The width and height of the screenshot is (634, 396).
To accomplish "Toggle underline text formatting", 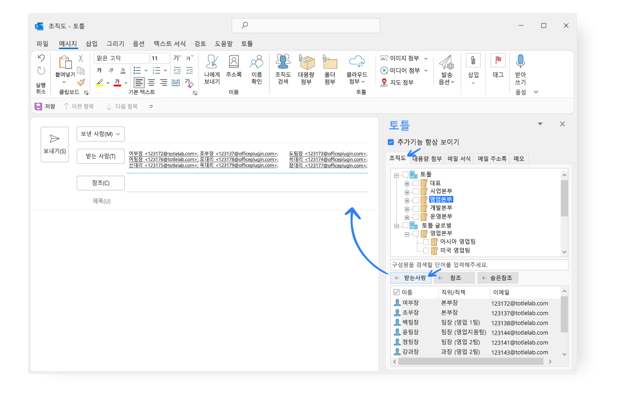I will point(123,70).
